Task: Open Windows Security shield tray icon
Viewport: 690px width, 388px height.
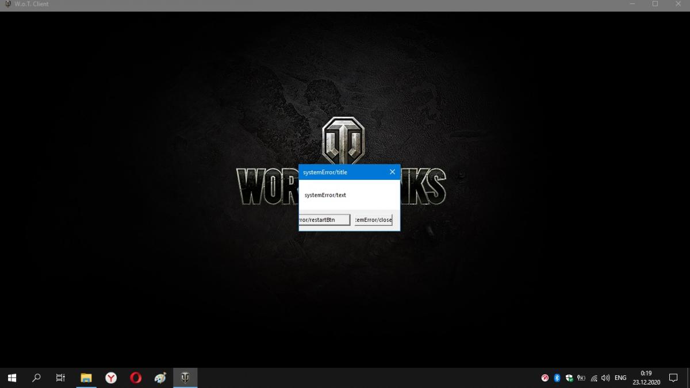Action: click(x=569, y=378)
